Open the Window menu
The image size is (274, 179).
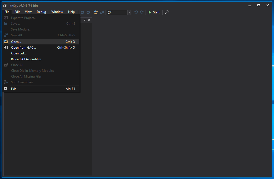57,12
